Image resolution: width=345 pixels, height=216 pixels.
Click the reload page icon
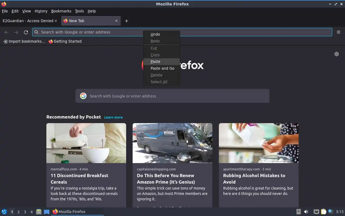point(26,32)
